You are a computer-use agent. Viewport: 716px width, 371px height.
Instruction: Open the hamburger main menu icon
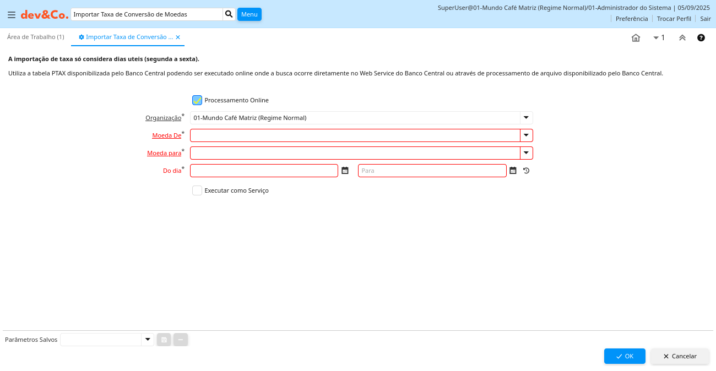pyautogui.click(x=11, y=15)
